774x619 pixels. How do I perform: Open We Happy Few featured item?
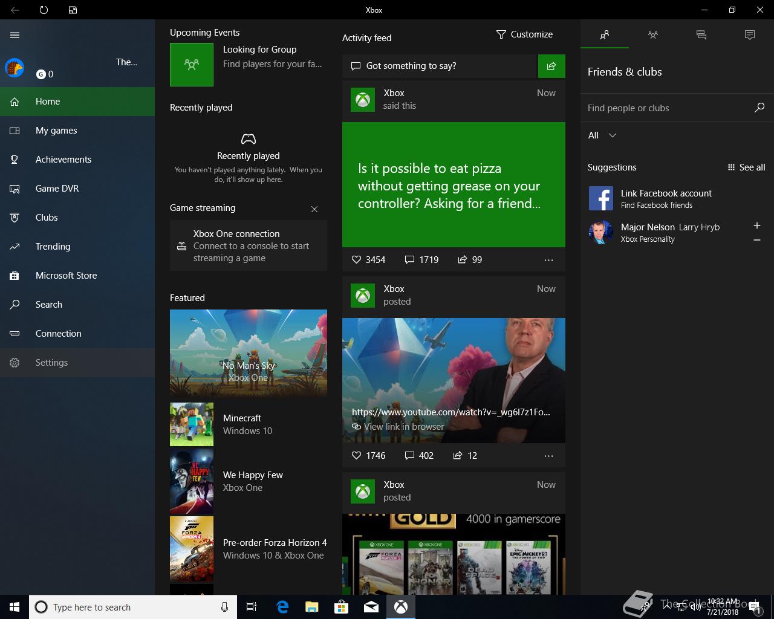coord(249,481)
